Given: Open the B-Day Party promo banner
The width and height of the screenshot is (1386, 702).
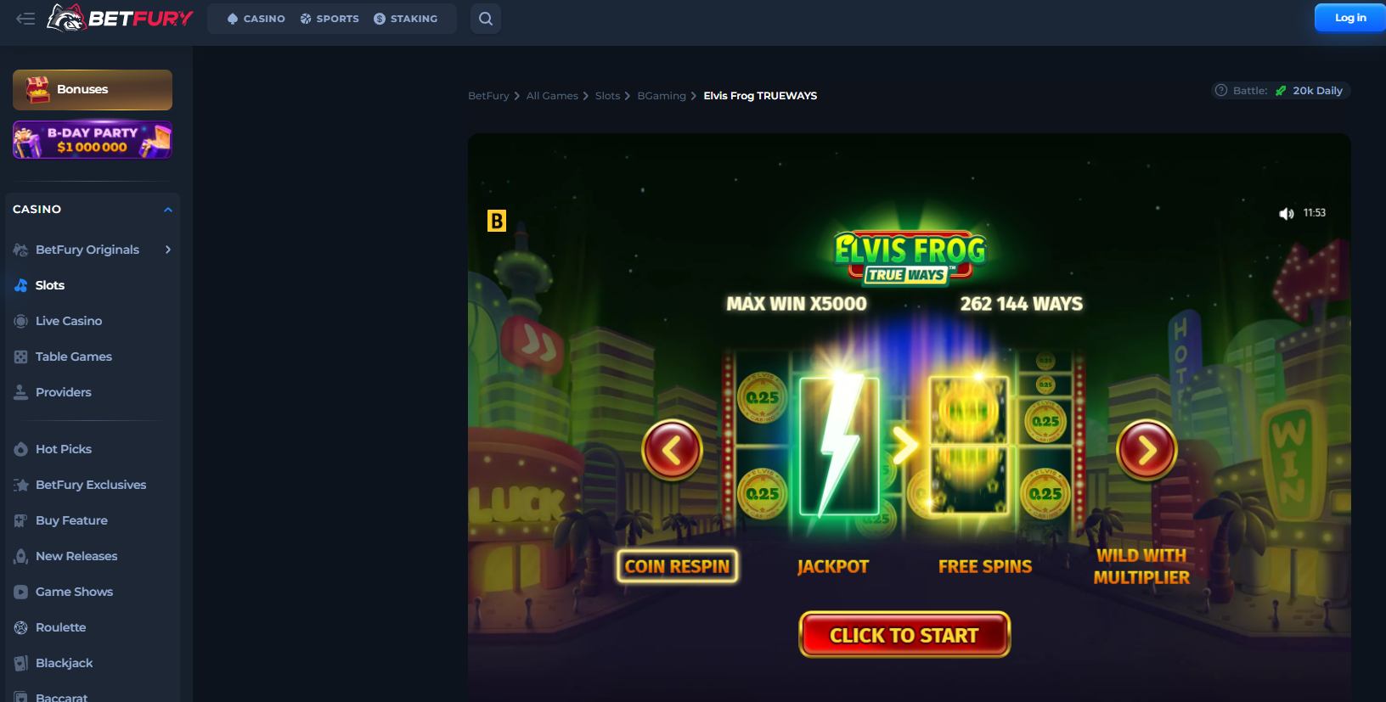Looking at the screenshot, I should click(93, 140).
